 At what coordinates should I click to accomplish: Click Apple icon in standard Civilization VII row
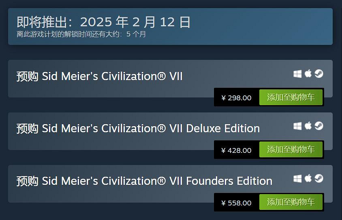click(308, 74)
